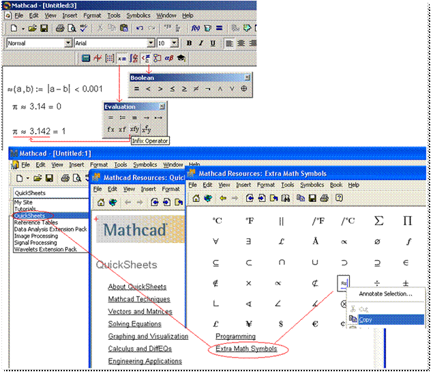
Task: Click the Save icon in Untitled:3 toolbar
Action: click(x=44, y=28)
